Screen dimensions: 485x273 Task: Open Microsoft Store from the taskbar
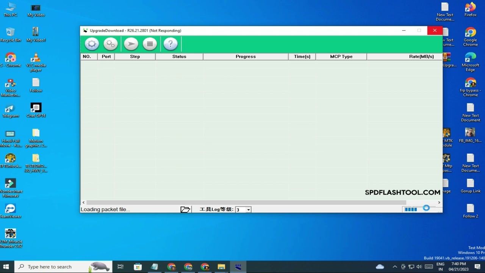click(138, 267)
